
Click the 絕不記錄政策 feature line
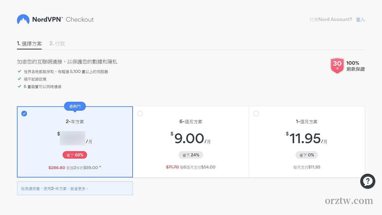click(35, 79)
